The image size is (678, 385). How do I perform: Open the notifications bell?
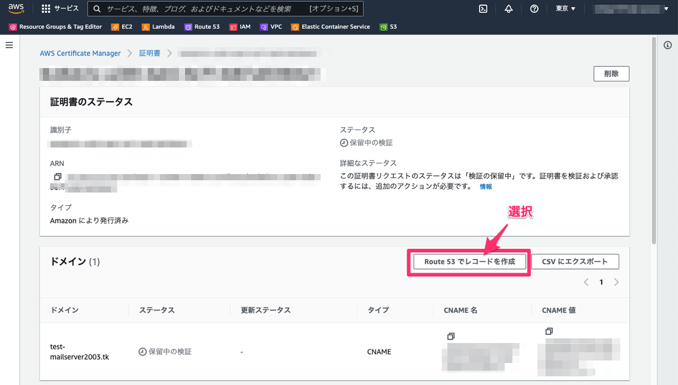point(508,9)
